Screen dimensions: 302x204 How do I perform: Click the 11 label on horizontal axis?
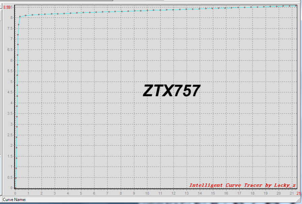160,193
